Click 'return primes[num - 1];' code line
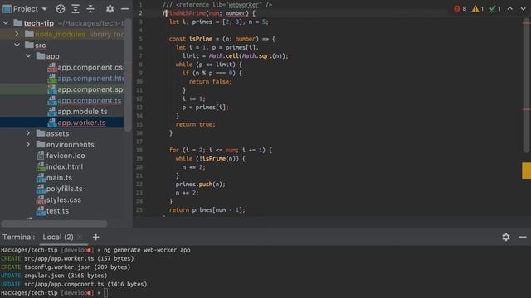Screen dimensions: 531x298 point(207,210)
